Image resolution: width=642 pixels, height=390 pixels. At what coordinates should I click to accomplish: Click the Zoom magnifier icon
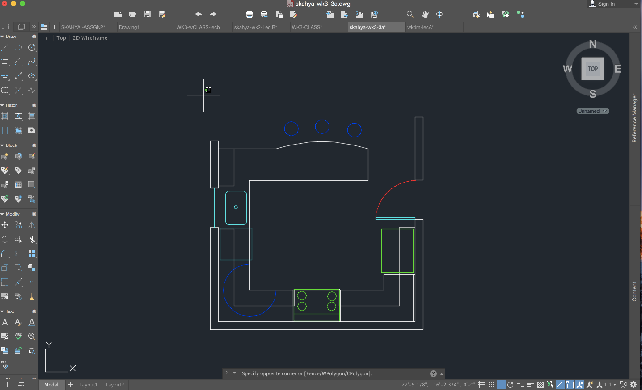[x=410, y=14]
